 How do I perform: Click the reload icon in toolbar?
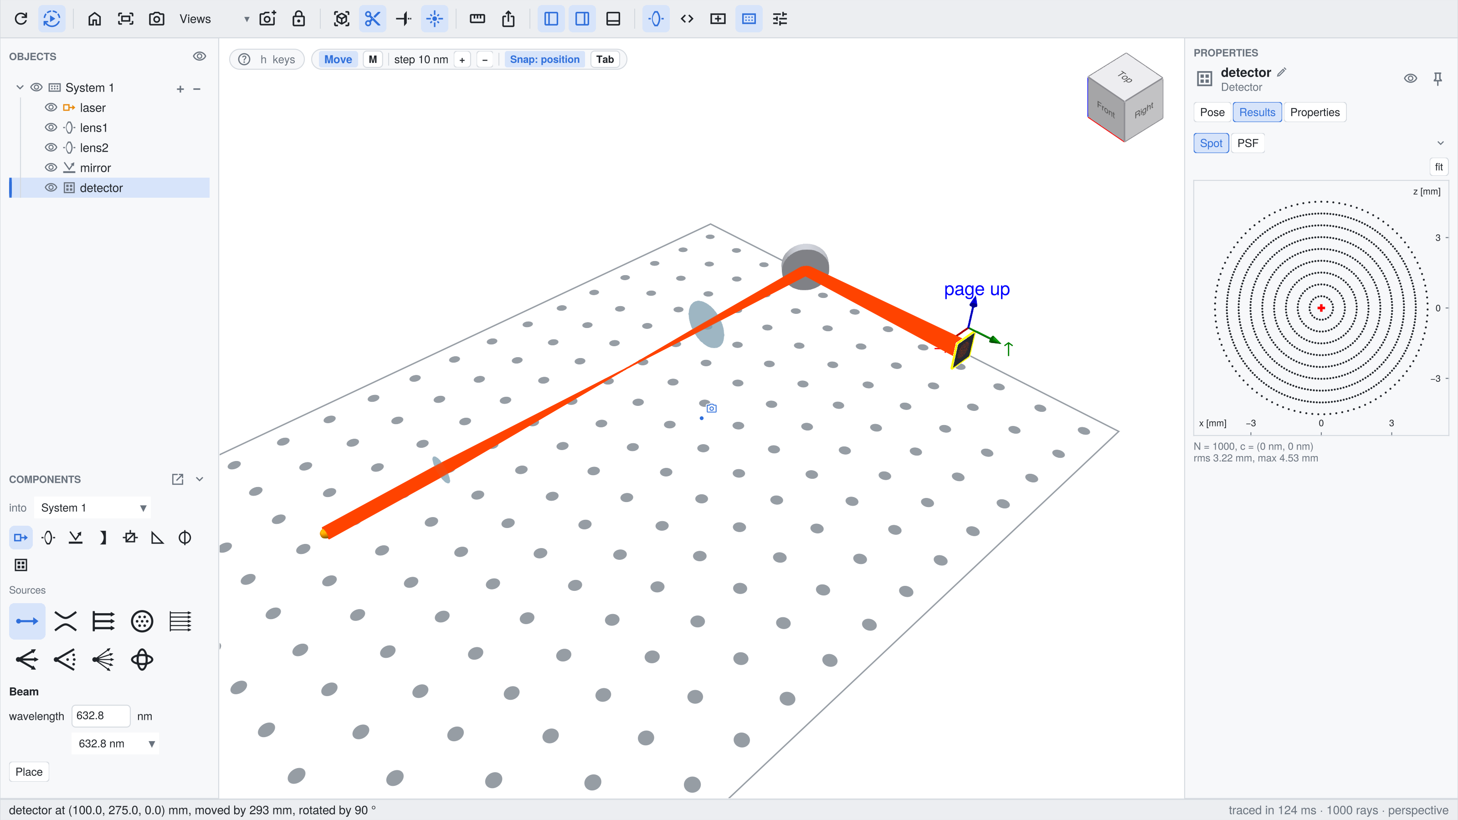point(21,19)
